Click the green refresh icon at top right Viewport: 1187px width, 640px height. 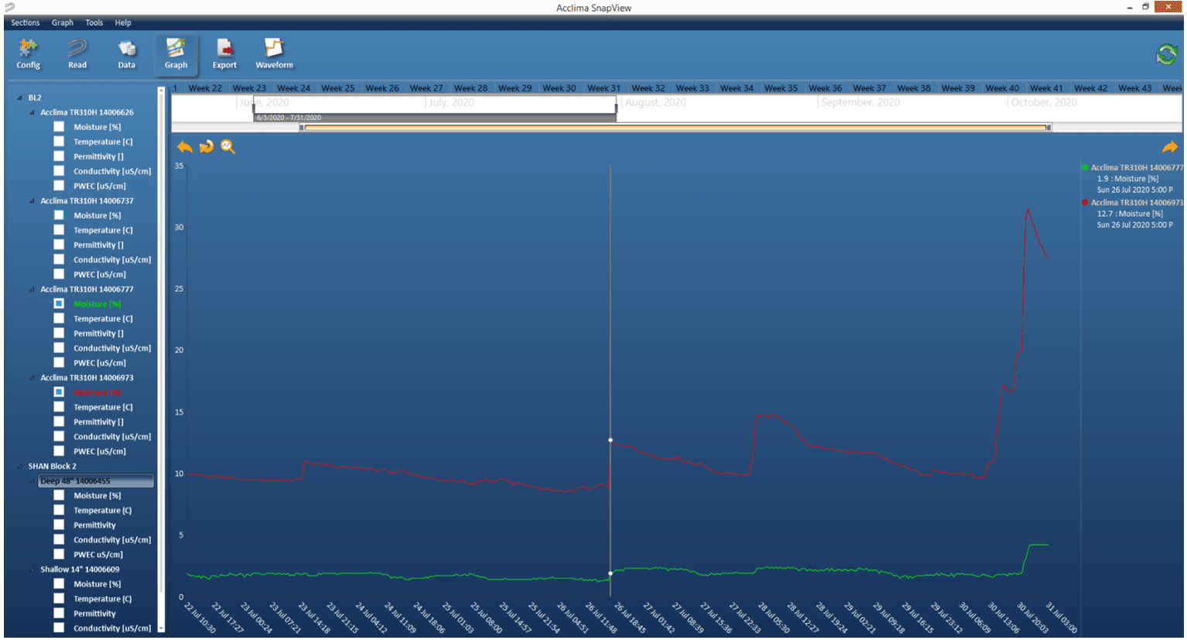[x=1166, y=54]
